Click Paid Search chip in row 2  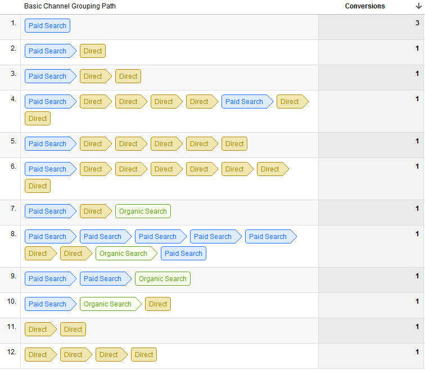point(51,51)
